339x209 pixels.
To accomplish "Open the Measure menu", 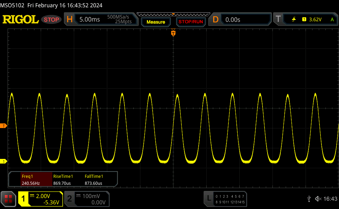I will coord(156,22).
